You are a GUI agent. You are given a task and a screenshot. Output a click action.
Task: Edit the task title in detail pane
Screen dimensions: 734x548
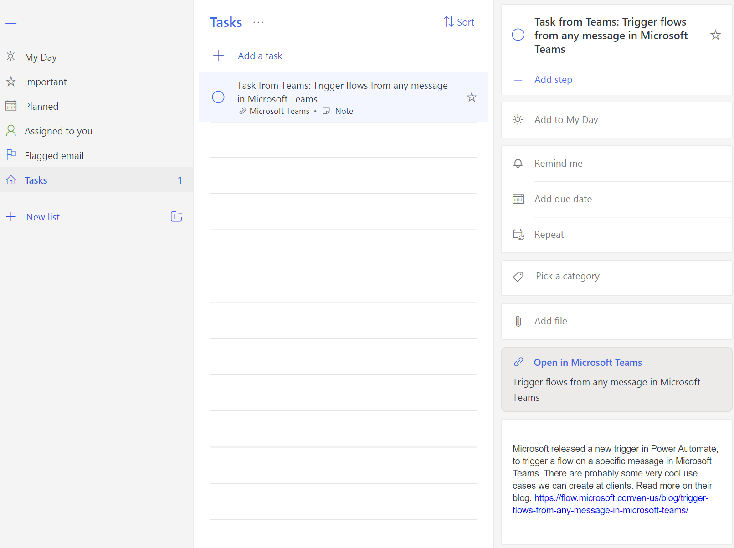pos(611,36)
